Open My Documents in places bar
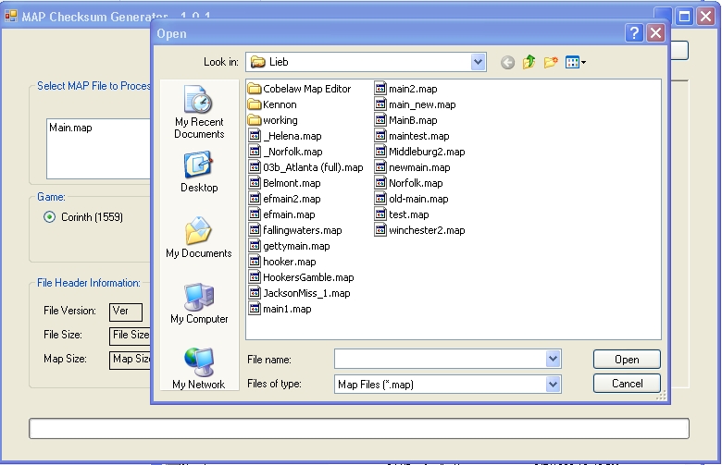 coord(199,238)
